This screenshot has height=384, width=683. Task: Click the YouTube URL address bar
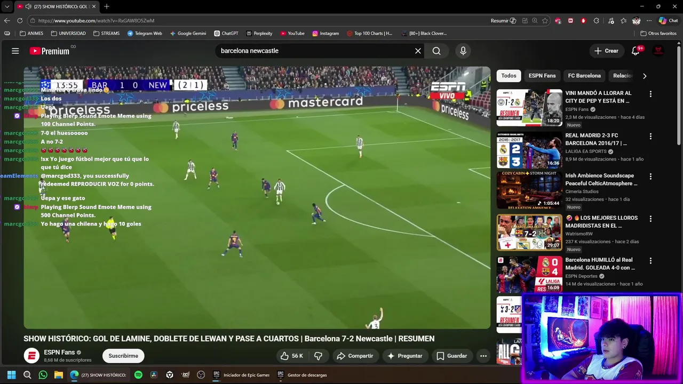256,21
